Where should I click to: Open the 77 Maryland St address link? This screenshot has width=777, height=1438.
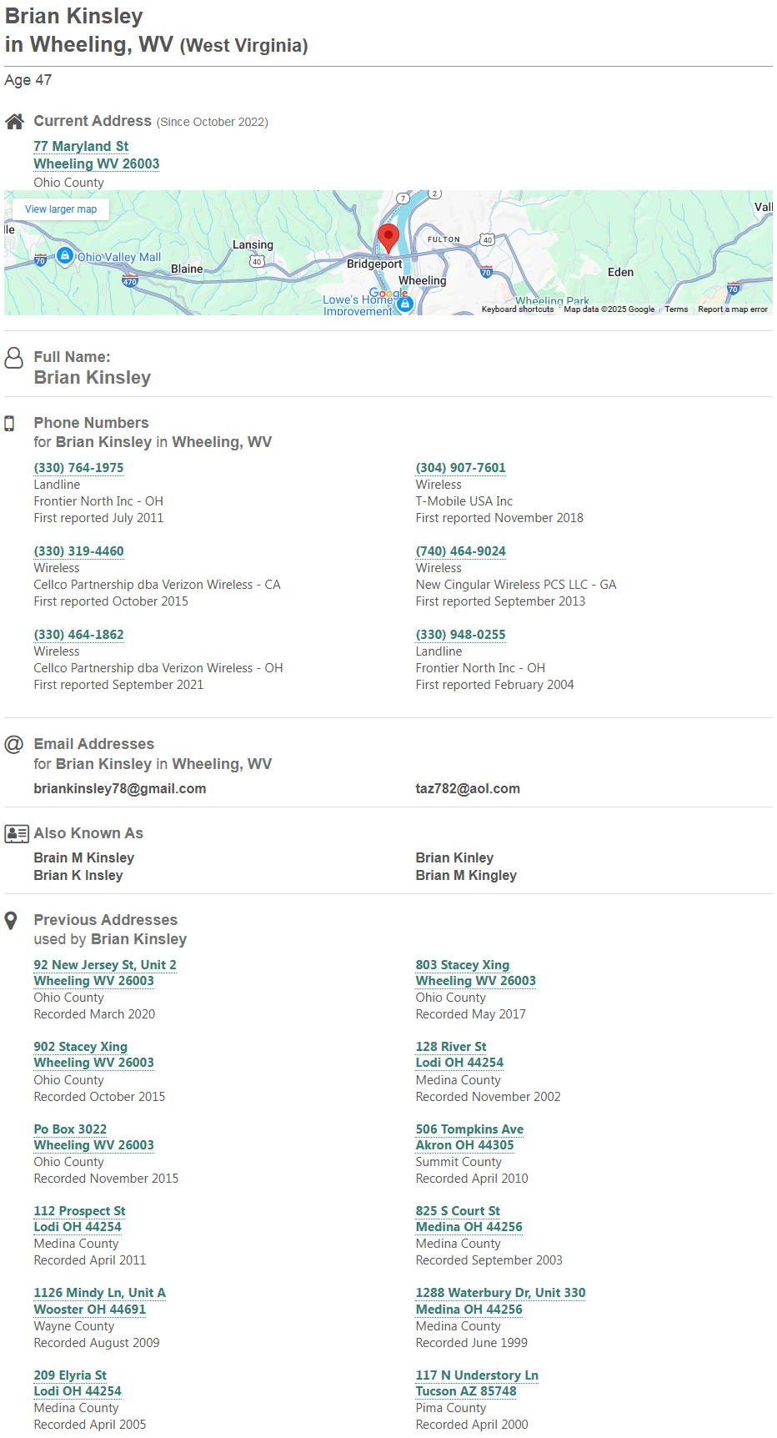pyautogui.click(x=81, y=147)
